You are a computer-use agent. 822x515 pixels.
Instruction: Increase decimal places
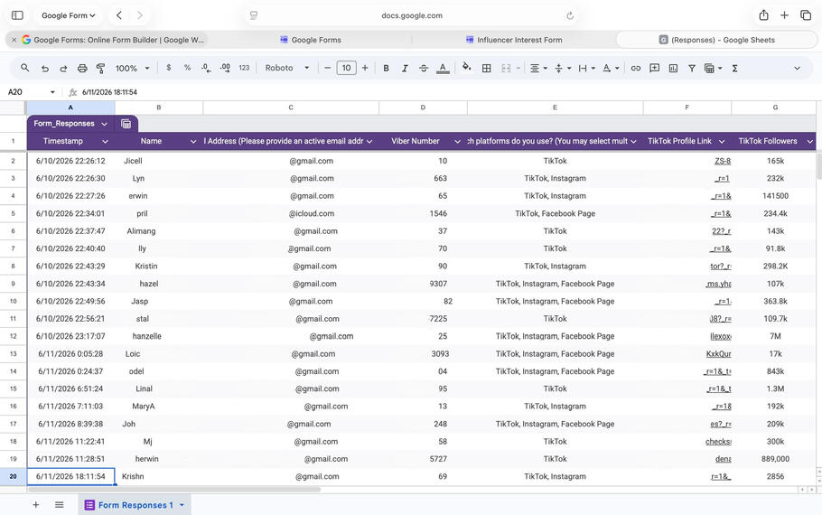coord(225,68)
